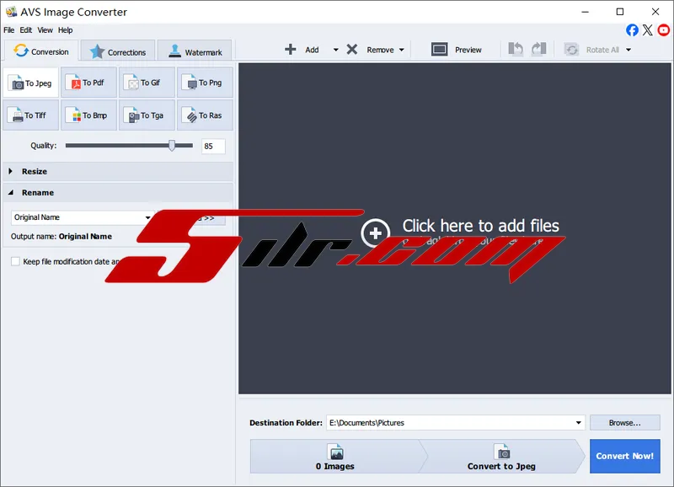Open the File menu
This screenshot has width=674, height=487.
(x=9, y=30)
